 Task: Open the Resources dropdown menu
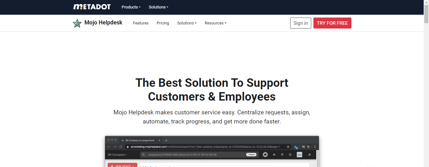pyautogui.click(x=215, y=23)
